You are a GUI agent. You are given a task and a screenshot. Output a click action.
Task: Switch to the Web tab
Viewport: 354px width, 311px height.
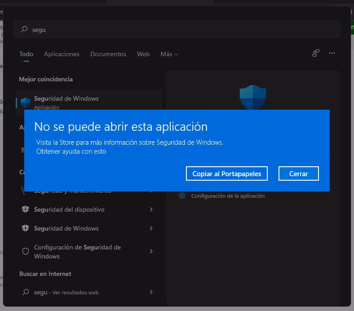143,54
